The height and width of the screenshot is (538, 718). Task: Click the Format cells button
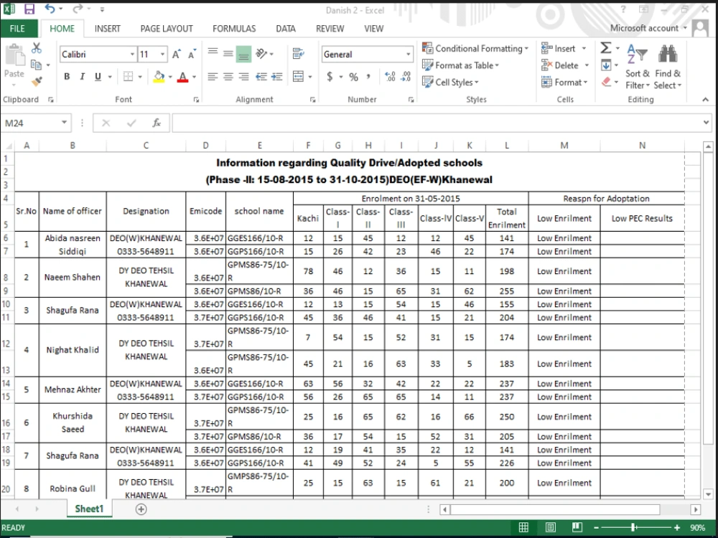click(x=564, y=82)
